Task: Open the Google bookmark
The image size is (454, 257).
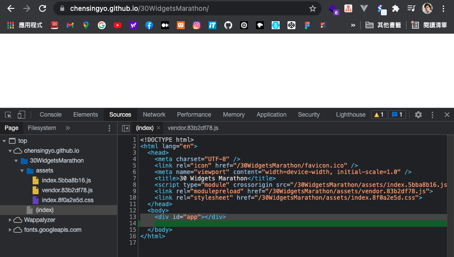Action: (x=102, y=25)
